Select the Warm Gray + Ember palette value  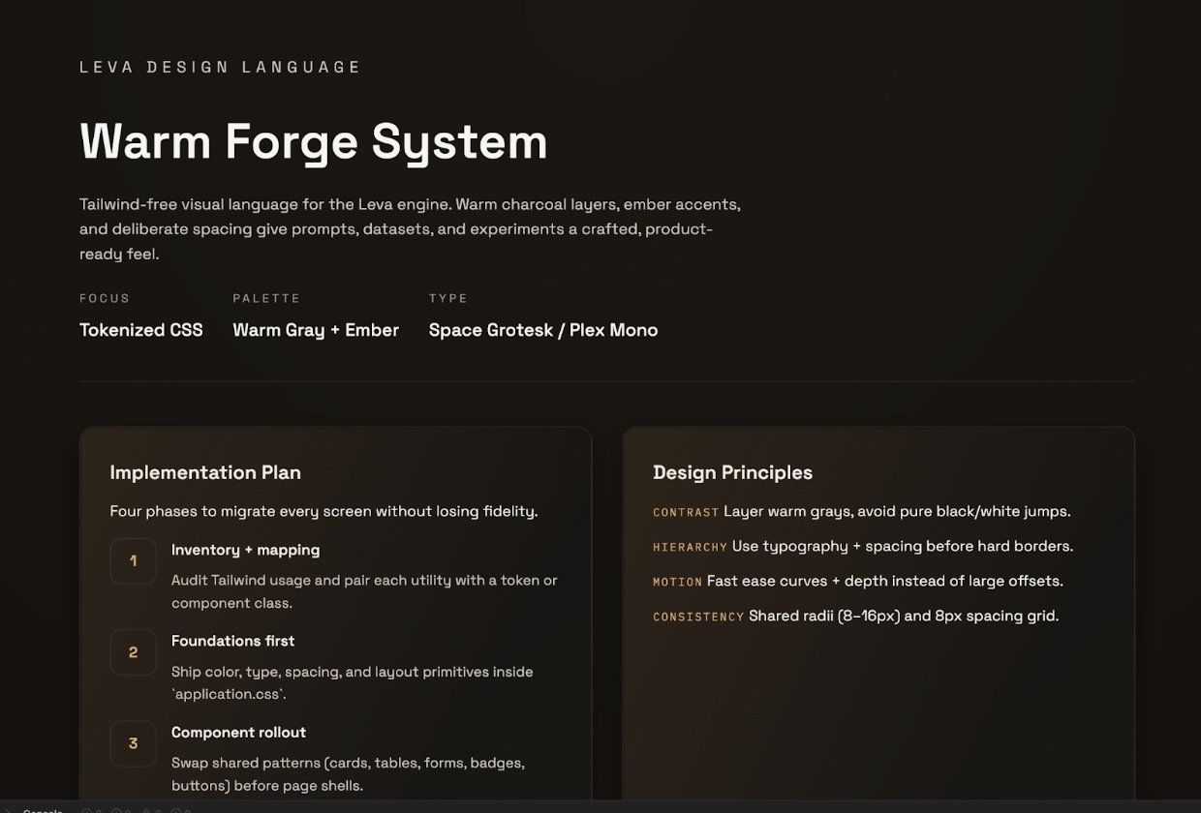(316, 330)
